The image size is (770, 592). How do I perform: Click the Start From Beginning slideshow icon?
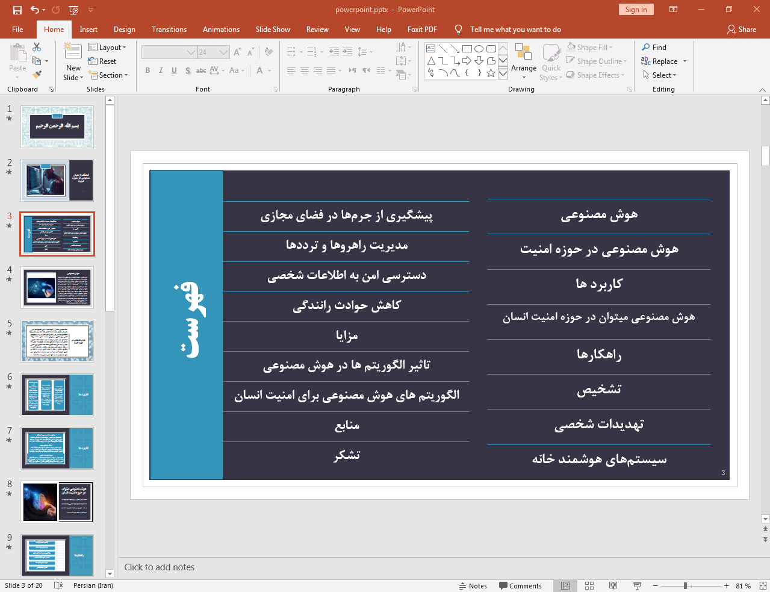click(73, 10)
